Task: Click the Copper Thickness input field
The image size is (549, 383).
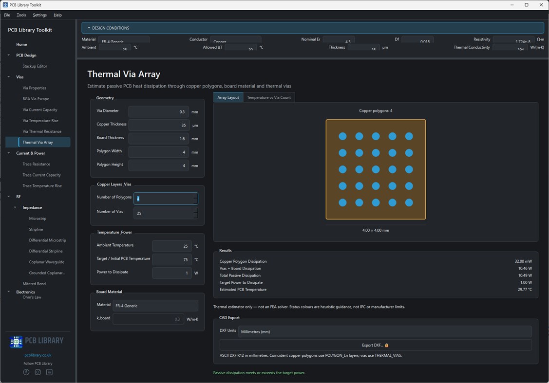Action: tap(159, 125)
